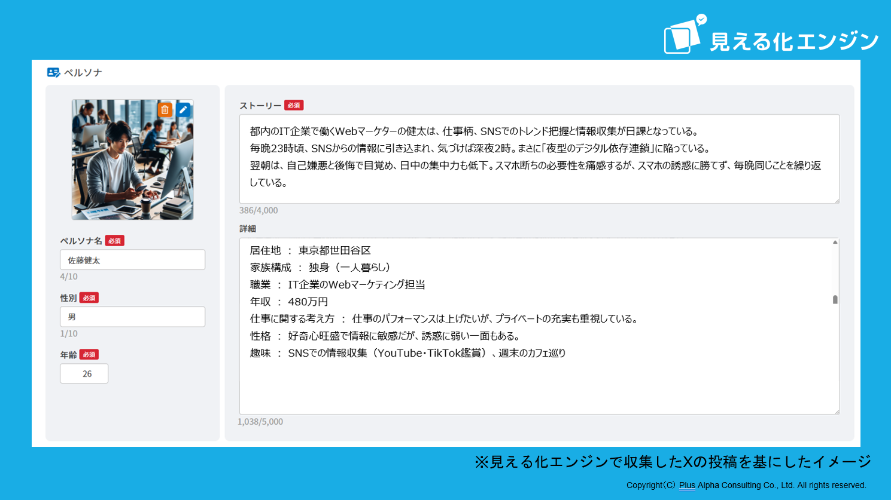Click the ペルソナ名 field containing 佐藤健太
The image size is (891, 500).
point(132,260)
